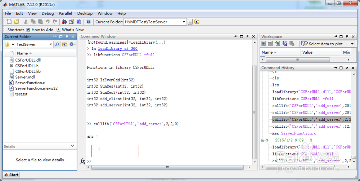The width and height of the screenshot is (360, 181).
Task: Open MATLAB Help question-mark icon
Action: (89, 22)
